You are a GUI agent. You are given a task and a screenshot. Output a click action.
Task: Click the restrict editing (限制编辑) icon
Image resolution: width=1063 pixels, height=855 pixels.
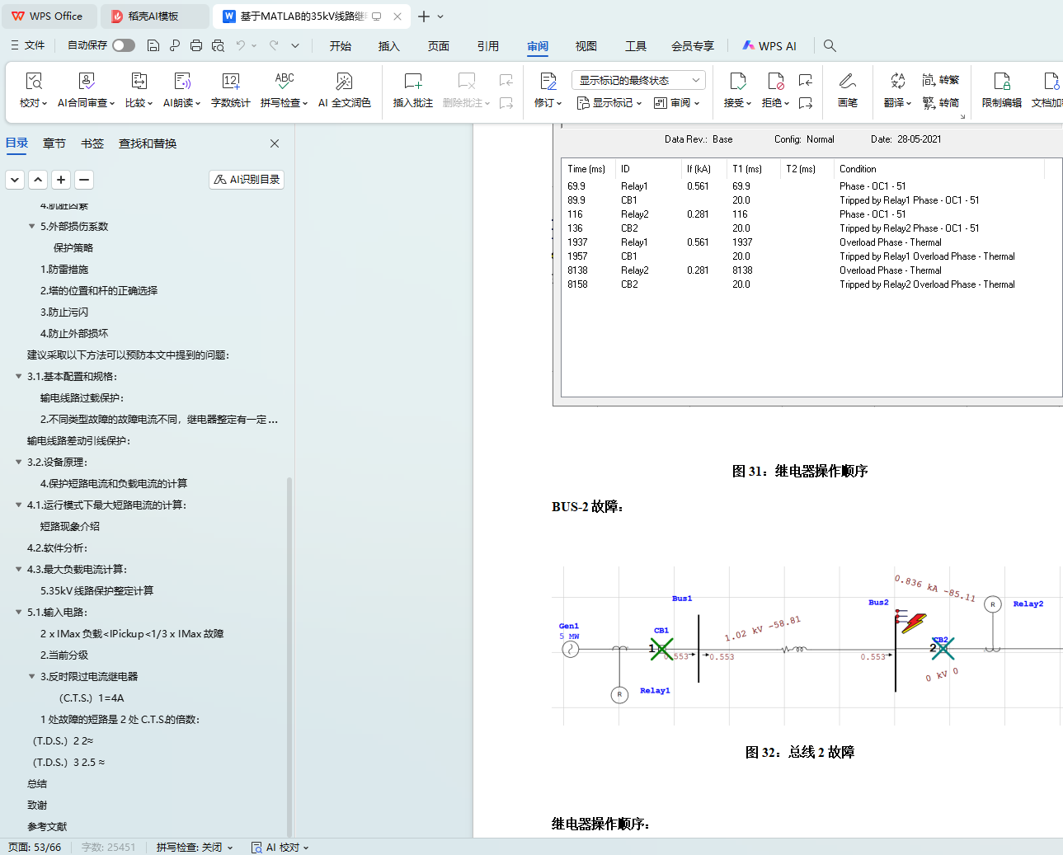(1001, 82)
